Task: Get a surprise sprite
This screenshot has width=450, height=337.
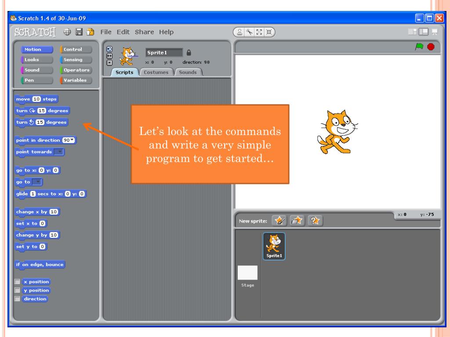Action: point(315,221)
